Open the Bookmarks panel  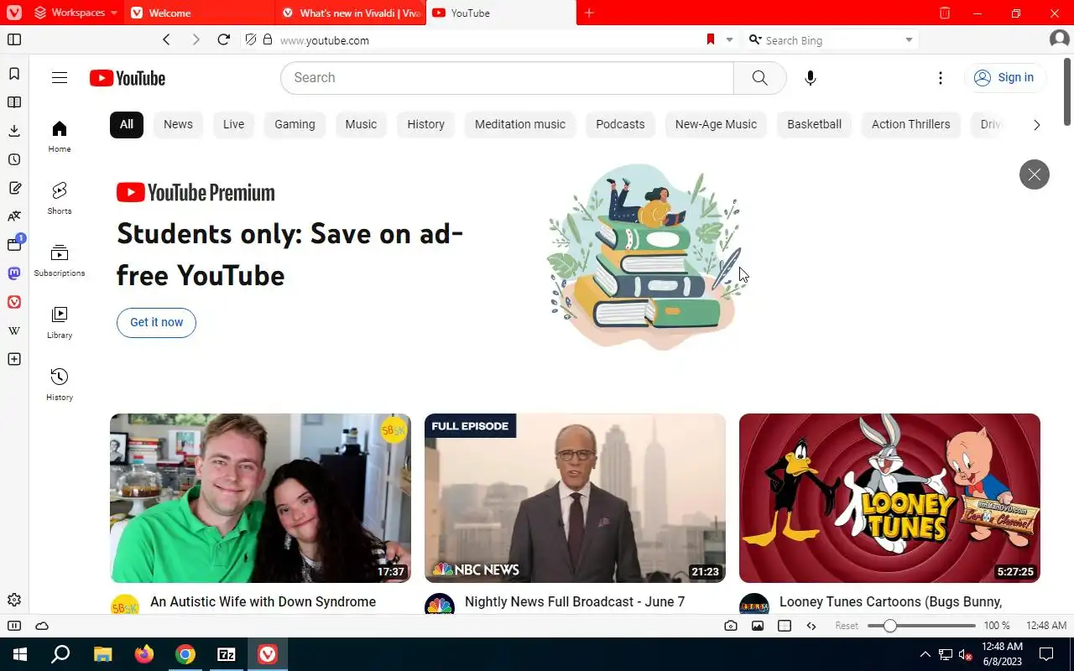point(14,74)
